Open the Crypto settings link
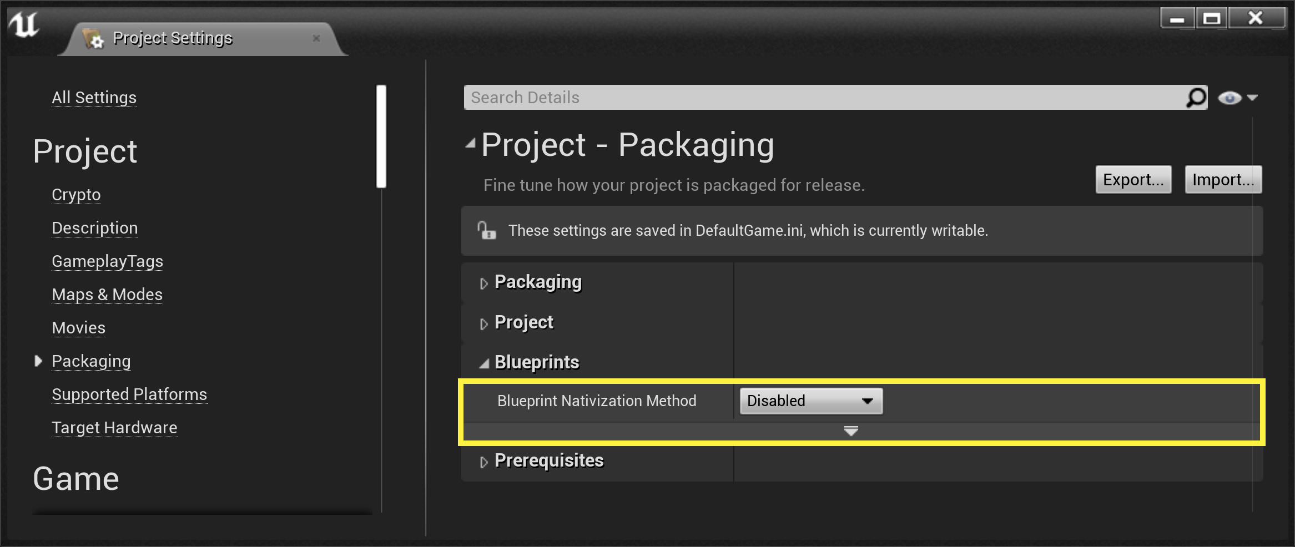The height and width of the screenshot is (547, 1295). coord(76,195)
